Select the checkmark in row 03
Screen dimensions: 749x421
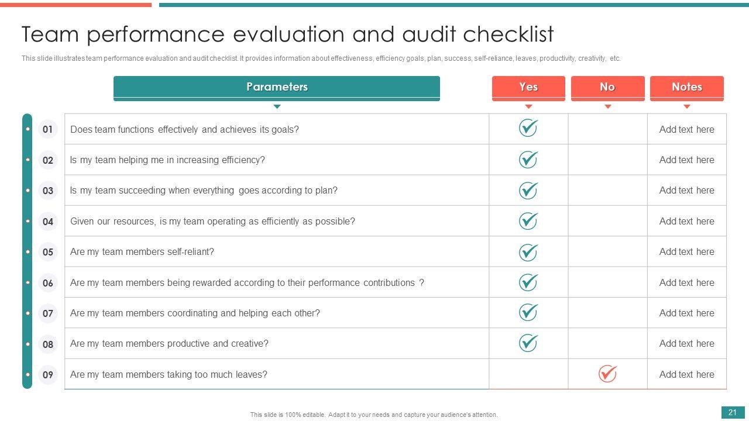(528, 190)
